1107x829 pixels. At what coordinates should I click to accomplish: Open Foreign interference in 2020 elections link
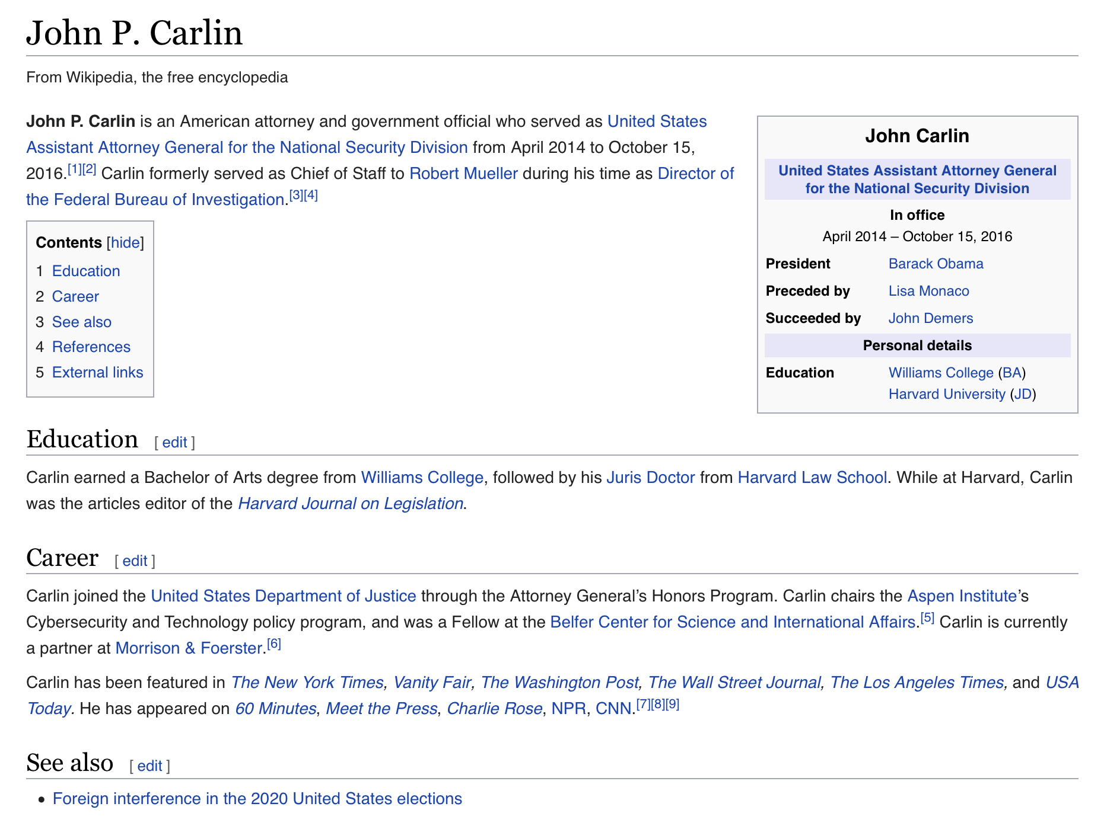[x=257, y=799]
